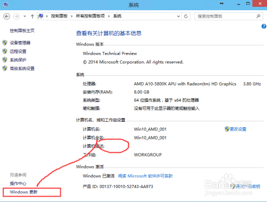Screen dimensions: 267x202
Task: Click the Windows Technical Preview text
Action: point(109,53)
